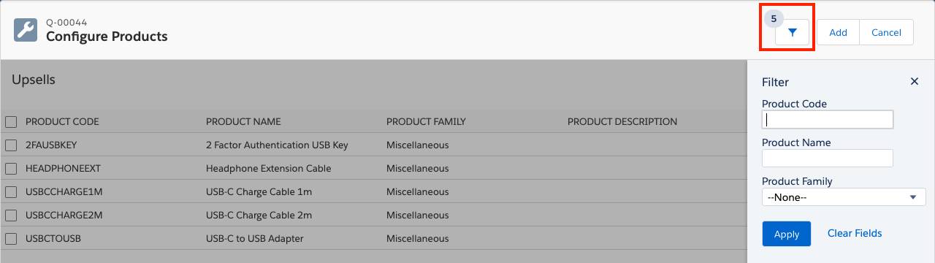
Task: Toggle the select-all checkbox in header row
Action: pyautogui.click(x=11, y=122)
